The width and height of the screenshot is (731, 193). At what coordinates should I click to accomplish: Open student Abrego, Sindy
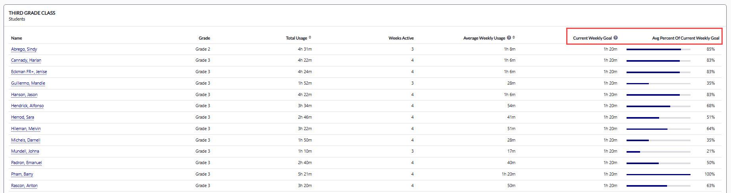pos(24,49)
